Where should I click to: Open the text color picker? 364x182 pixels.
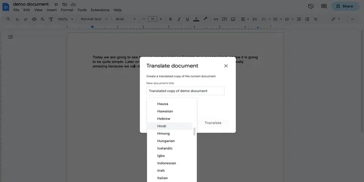click(197, 19)
